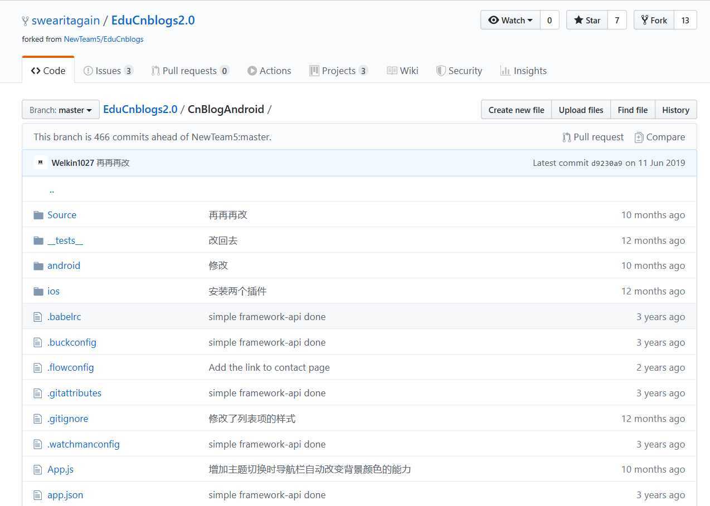This screenshot has width=710, height=506.
Task: Open commit message 'Add the link to contact page'
Action: (x=269, y=367)
